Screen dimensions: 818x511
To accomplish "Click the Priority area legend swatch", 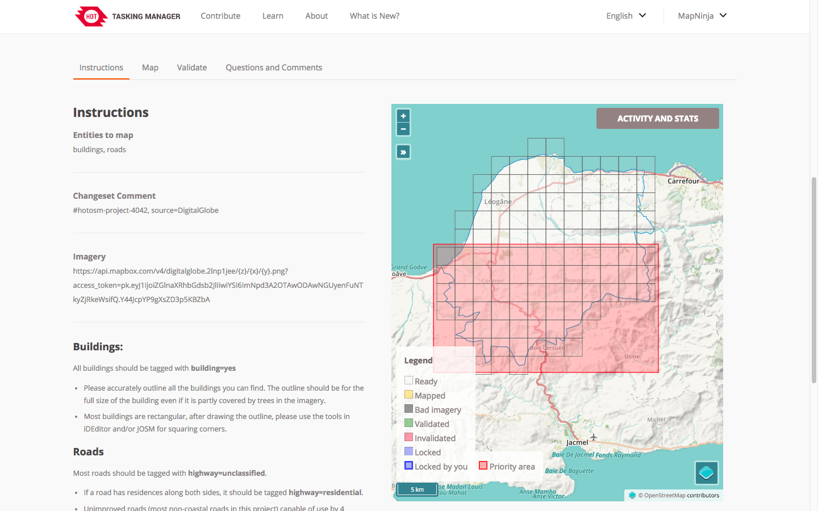I will (x=483, y=466).
